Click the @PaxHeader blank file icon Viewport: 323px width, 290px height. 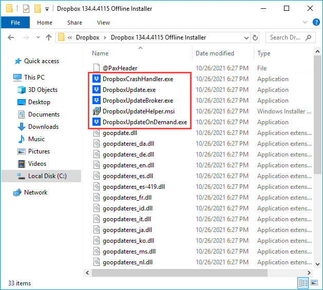[x=97, y=68]
